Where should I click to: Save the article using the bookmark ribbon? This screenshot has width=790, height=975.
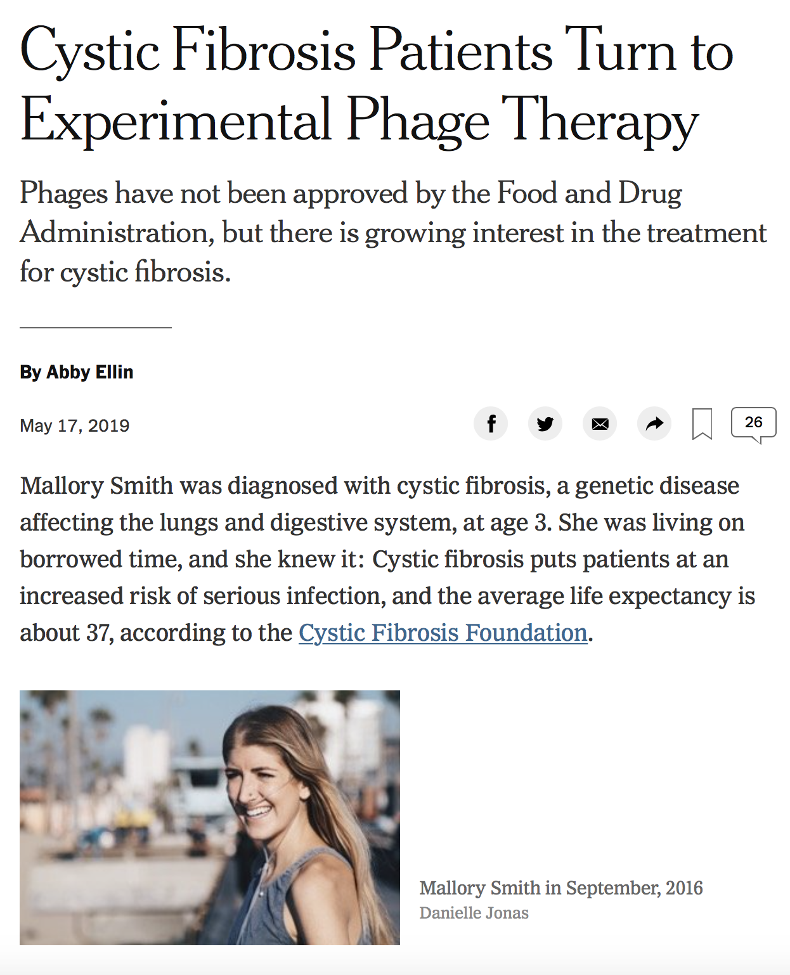(701, 423)
